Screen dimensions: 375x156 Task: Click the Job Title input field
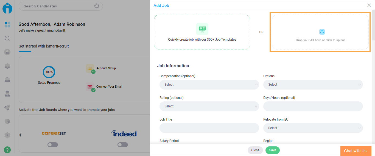click(209, 128)
